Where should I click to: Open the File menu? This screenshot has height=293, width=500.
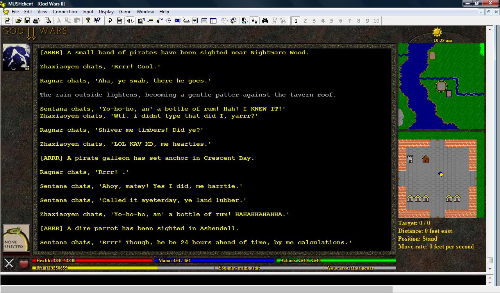(x=15, y=12)
